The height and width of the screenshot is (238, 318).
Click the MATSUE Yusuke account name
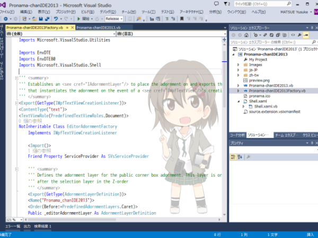(294, 12)
